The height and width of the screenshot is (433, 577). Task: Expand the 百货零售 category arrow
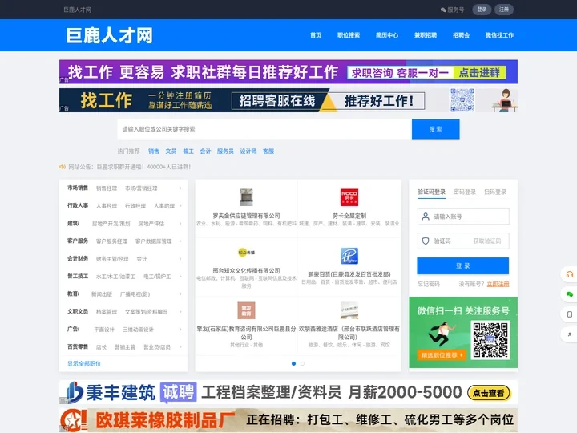180,347
